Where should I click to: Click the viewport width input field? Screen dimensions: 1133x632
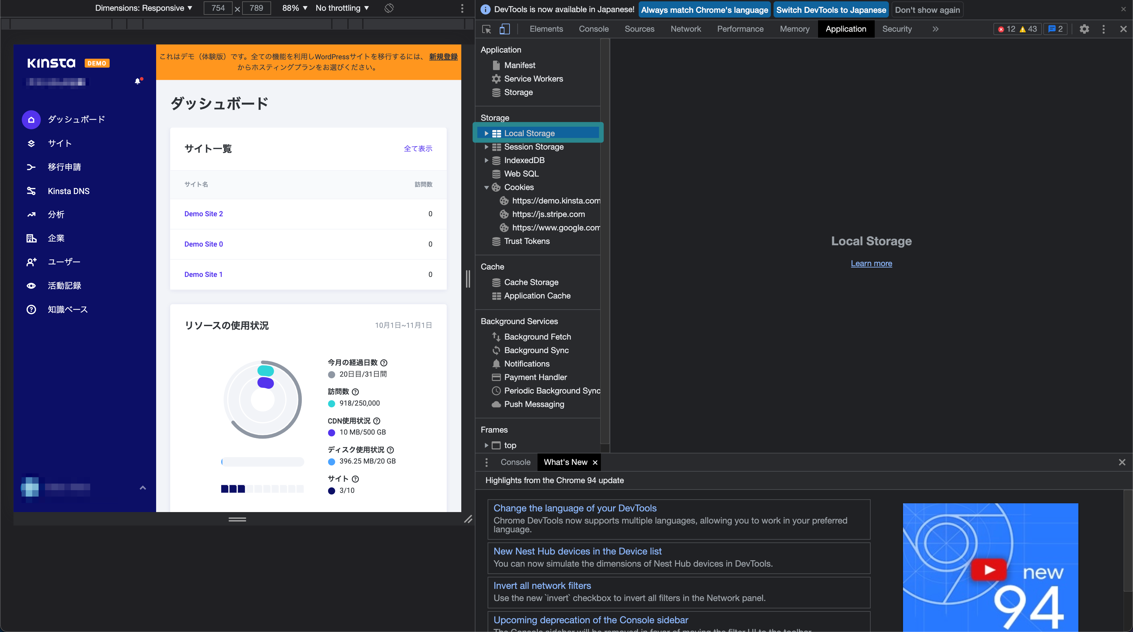click(x=218, y=8)
